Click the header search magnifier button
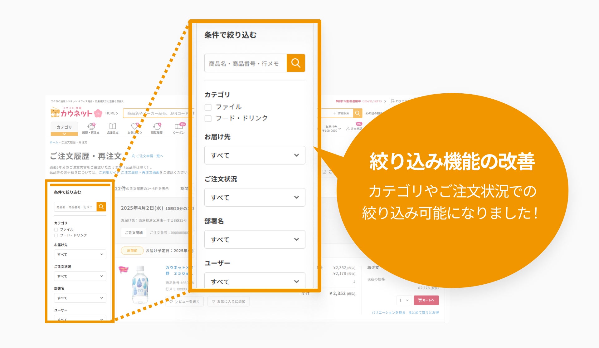Viewport: 599px width, 348px height. (358, 113)
